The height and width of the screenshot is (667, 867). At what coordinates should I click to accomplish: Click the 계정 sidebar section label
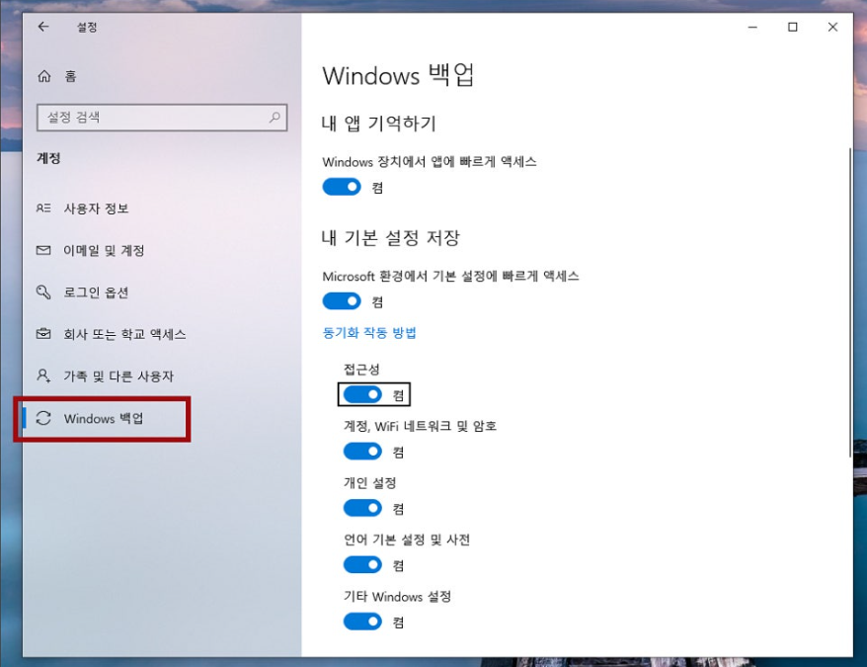[x=48, y=158]
